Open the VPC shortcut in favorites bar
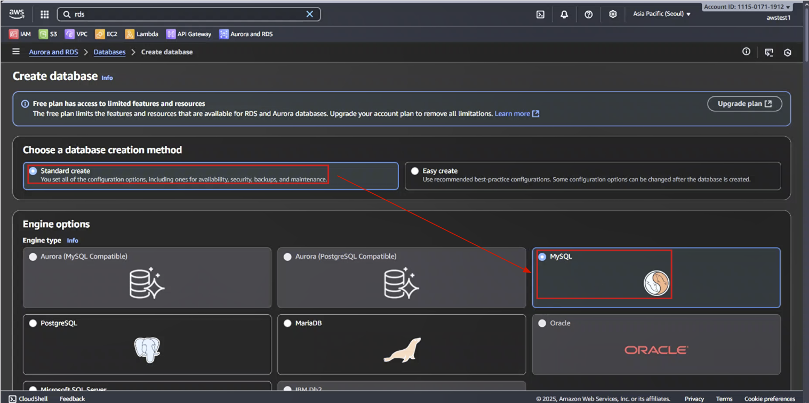Image resolution: width=809 pixels, height=403 pixels. 76,34
